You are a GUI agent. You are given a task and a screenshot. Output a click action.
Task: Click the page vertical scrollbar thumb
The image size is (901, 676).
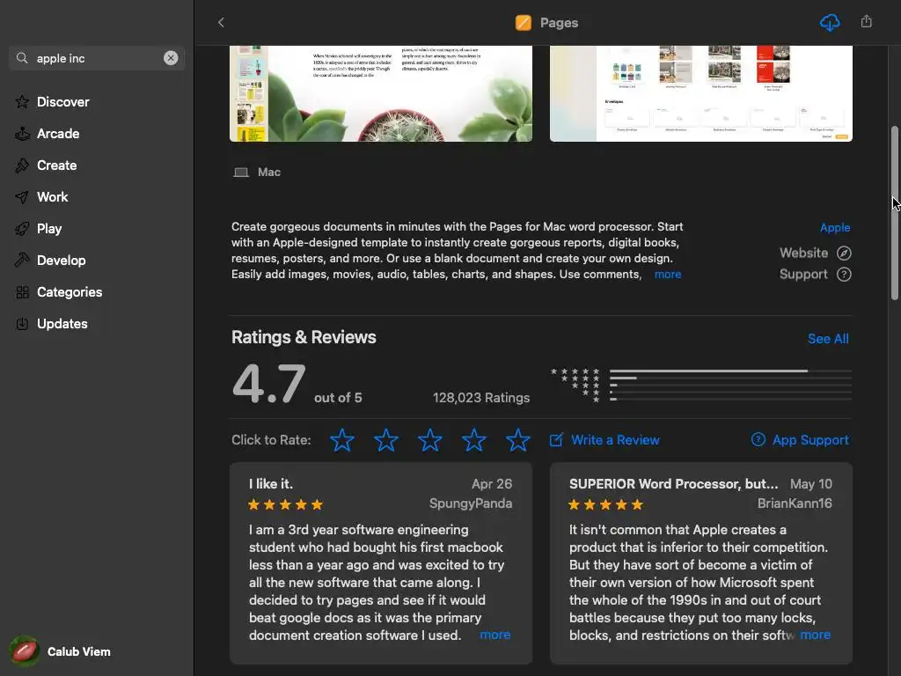895,213
